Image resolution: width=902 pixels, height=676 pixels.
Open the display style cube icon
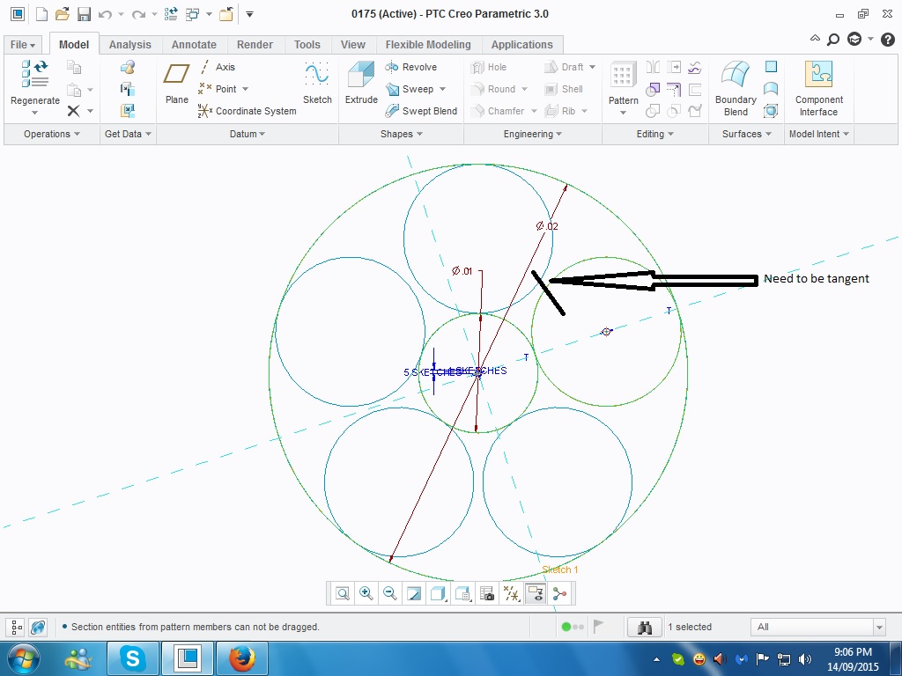pos(439,593)
